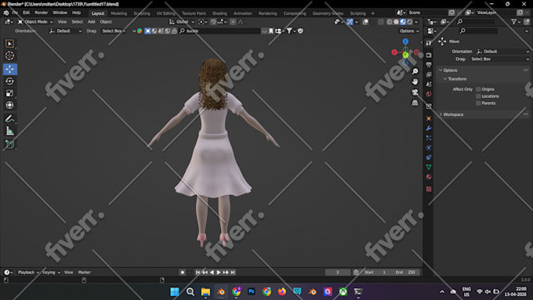Toggle timeline auto keying record button
Viewport: 533px width, 300px height.
[183, 272]
